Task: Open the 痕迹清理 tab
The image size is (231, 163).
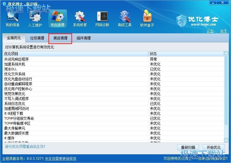Action: 60,38
